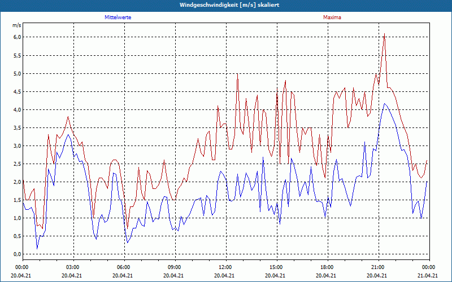
Task: Click the '5,5' y-axis value
Action: click(x=17, y=55)
